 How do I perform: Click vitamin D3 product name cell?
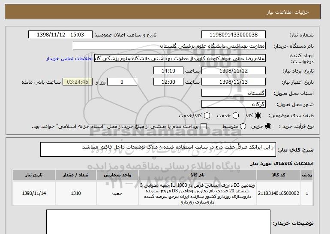pyautogui.click(x=198, y=194)
